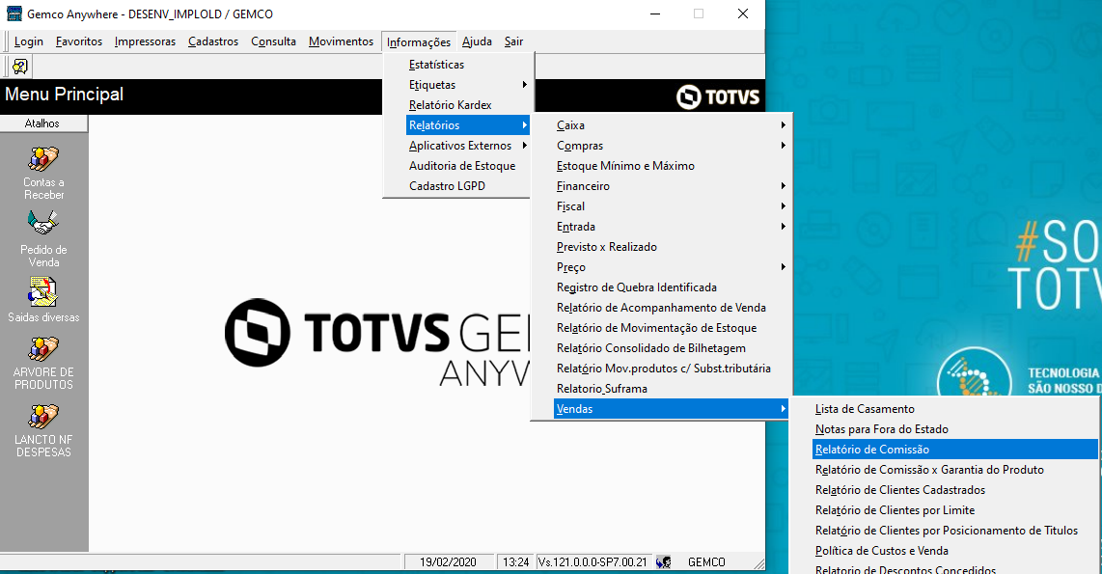This screenshot has height=574, width=1102.
Task: Open the LANCTO NF DESPESAS shortcut icon
Action: click(x=42, y=417)
